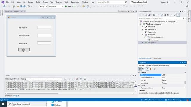Screen dimensions: 191x107
Task: Click the Windows Start button
Action: pyautogui.click(x=3, y=104)
